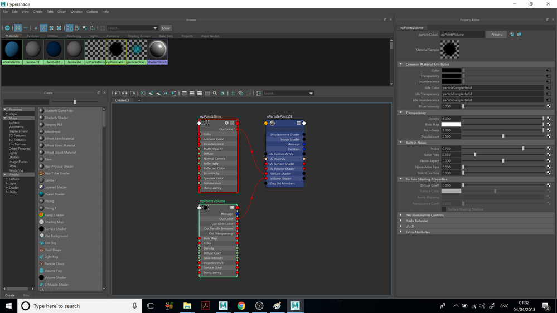Sort Browser swatches by time
The height and width of the screenshot is (313, 557).
tap(85, 28)
